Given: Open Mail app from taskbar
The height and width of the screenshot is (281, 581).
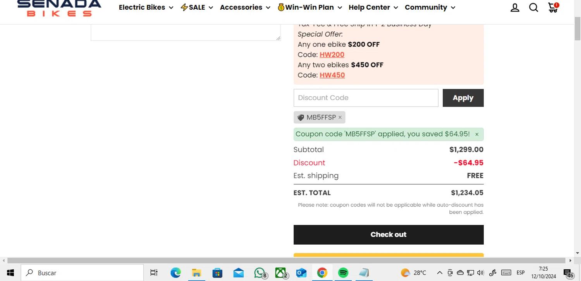Looking at the screenshot, I should coord(238,272).
